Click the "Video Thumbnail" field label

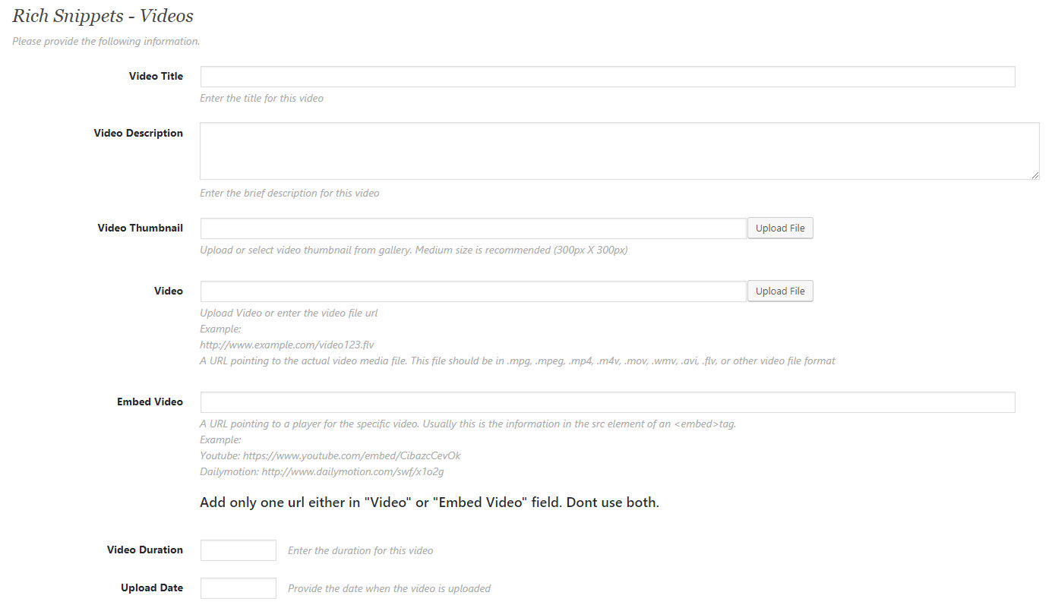pyautogui.click(x=141, y=228)
